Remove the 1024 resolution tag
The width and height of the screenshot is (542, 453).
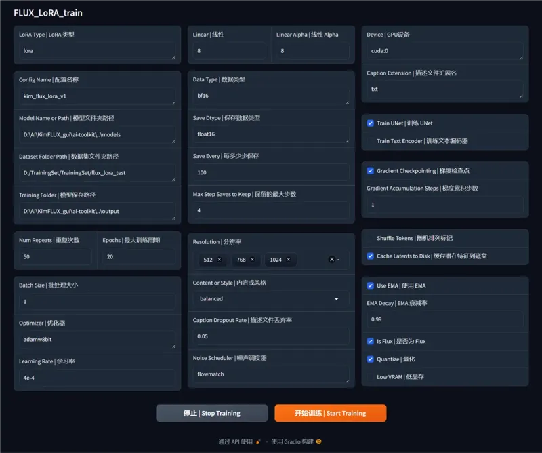289,260
